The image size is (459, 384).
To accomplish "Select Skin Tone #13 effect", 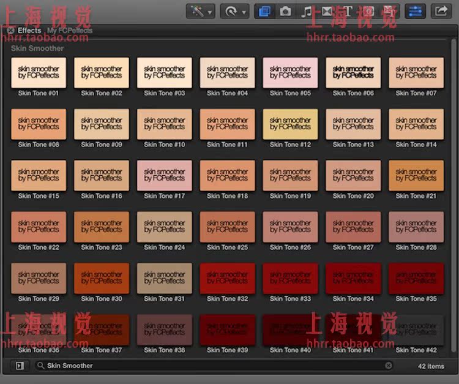I will pos(353,124).
